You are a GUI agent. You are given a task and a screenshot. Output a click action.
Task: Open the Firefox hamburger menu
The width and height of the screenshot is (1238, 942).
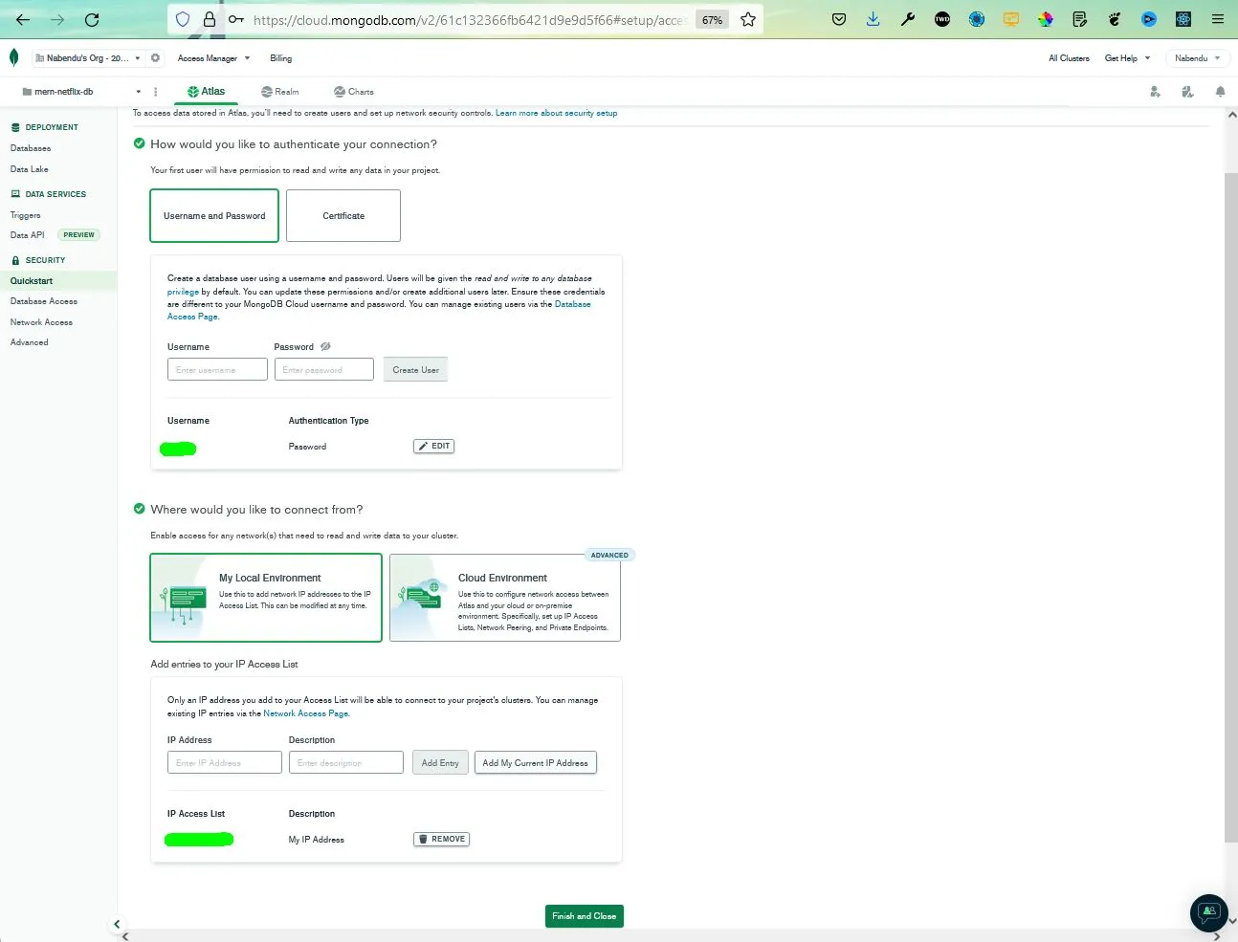(1218, 19)
